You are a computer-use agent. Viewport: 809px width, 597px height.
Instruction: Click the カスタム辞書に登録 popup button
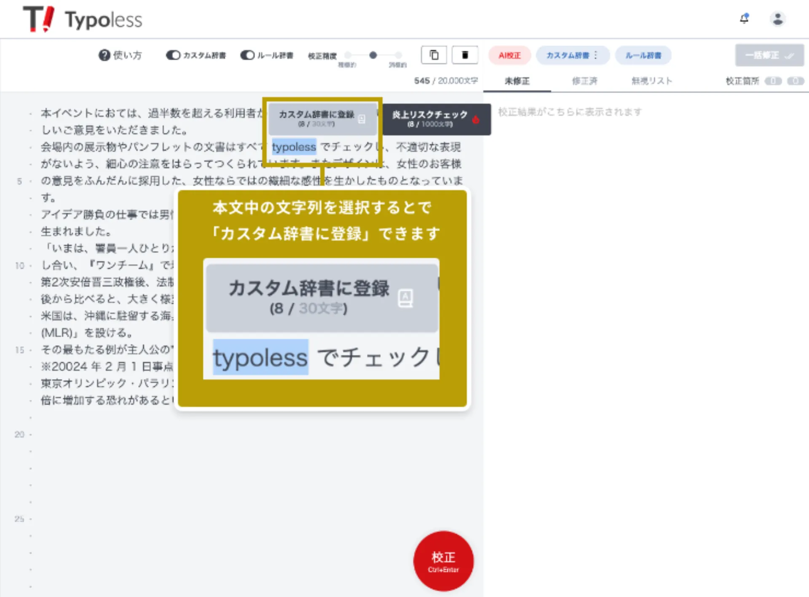tap(322, 118)
